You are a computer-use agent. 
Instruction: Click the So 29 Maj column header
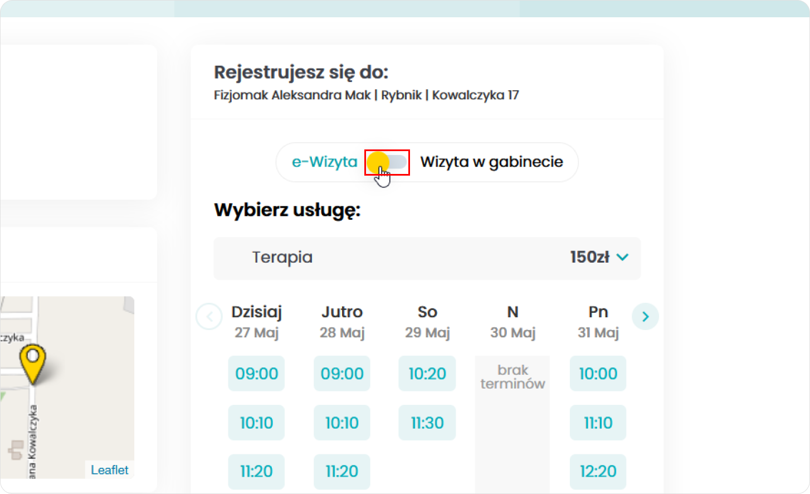(427, 322)
